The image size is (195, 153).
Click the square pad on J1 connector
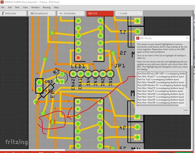tap(137, 21)
